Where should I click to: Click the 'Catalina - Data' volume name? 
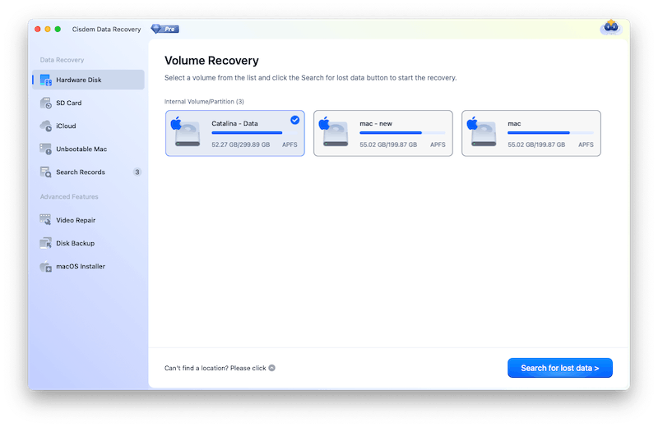click(234, 124)
